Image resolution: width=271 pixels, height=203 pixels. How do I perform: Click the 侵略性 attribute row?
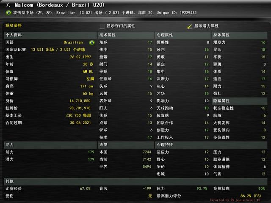coord(183,42)
